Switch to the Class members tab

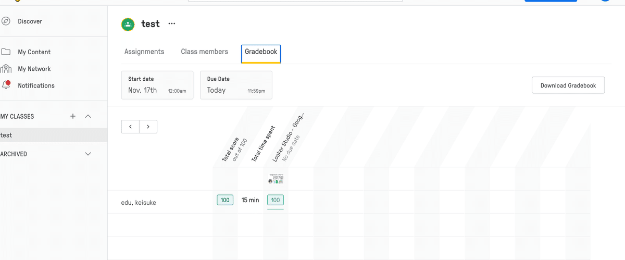click(204, 52)
